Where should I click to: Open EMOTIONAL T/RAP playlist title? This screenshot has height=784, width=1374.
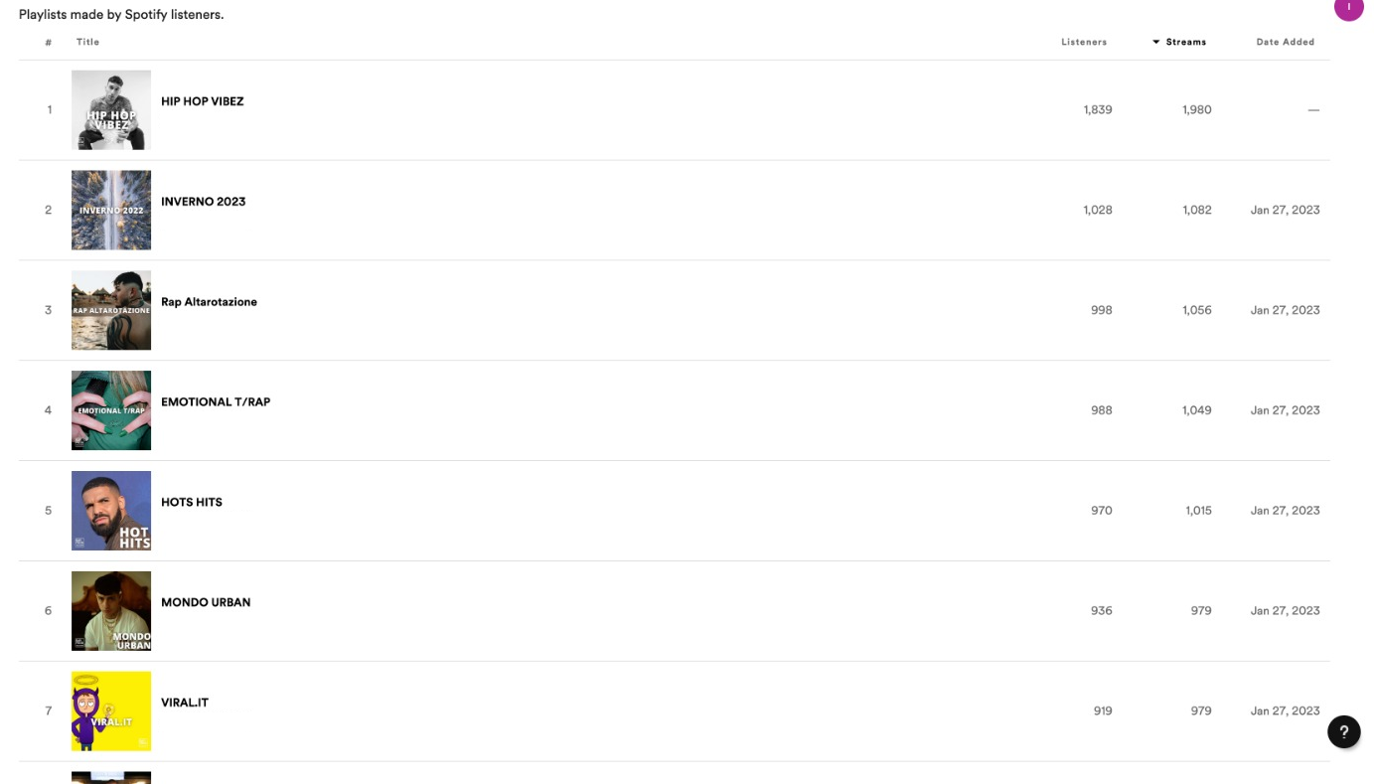click(216, 402)
